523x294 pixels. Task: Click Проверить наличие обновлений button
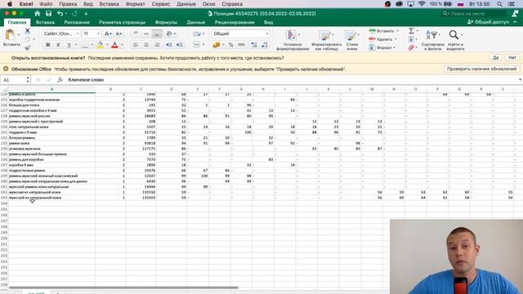481,69
